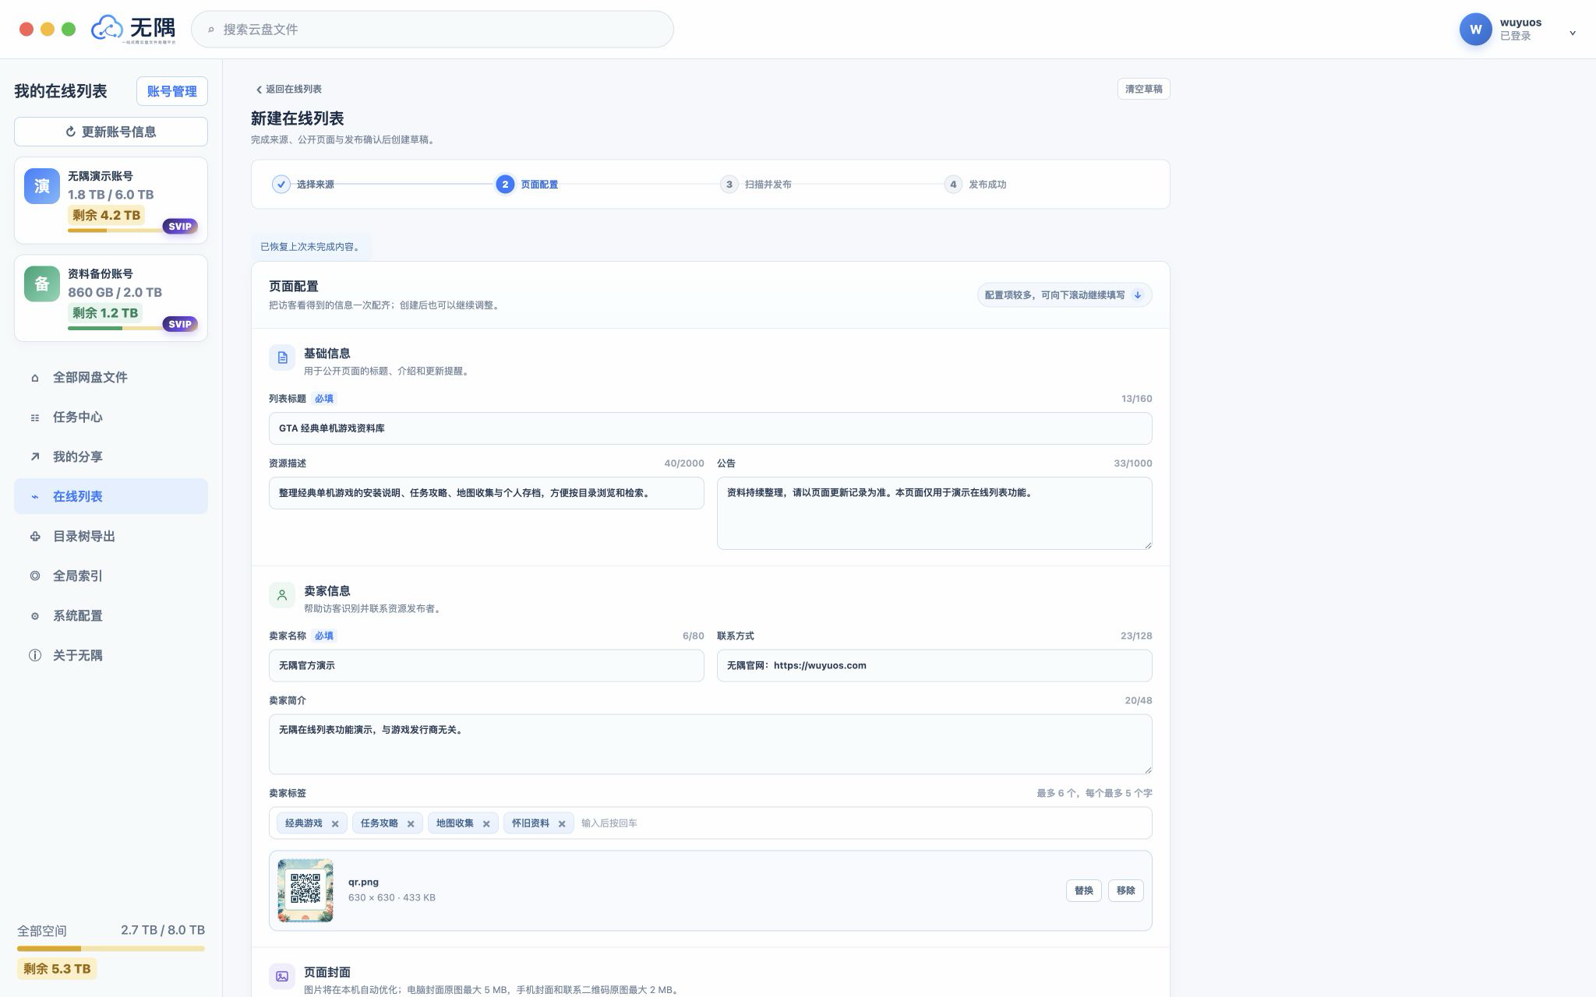Open 我的分享 page

coord(111,457)
